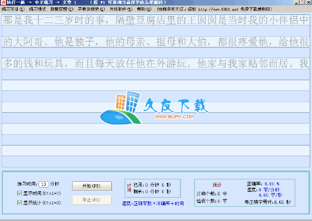Click the 错误个数 count readout
The width and height of the screenshot is (312, 221).
[x=212, y=201]
